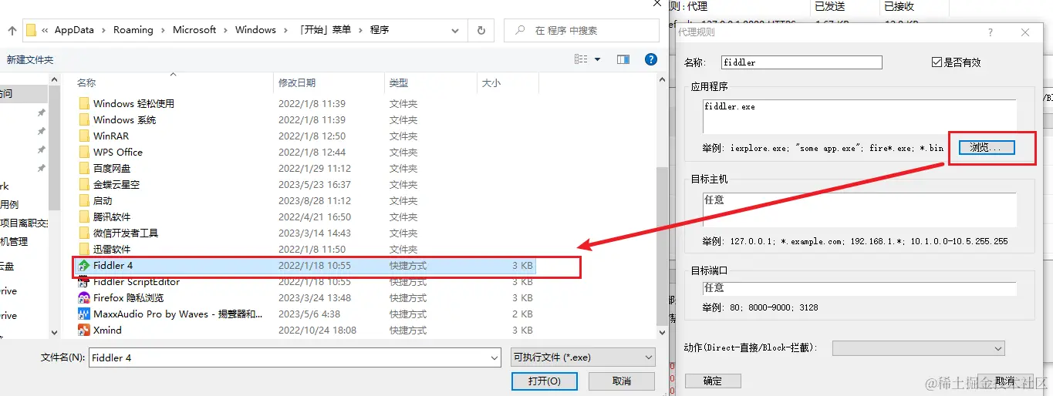Viewport: 1053px width, 396px height.
Task: Click the 名称 column header
Action: click(86, 83)
